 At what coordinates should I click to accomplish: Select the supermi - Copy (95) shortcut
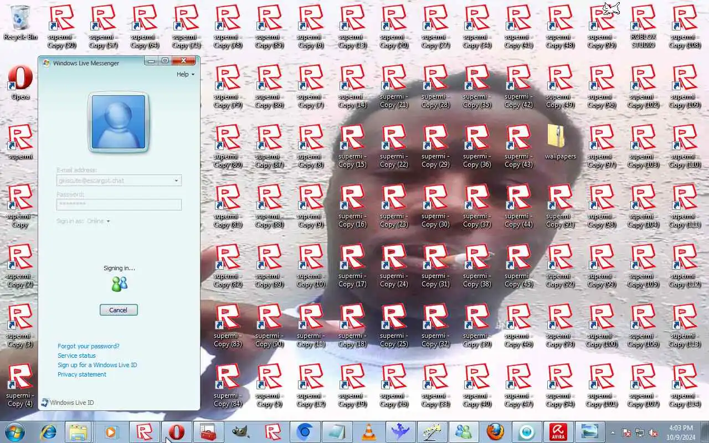602,26
